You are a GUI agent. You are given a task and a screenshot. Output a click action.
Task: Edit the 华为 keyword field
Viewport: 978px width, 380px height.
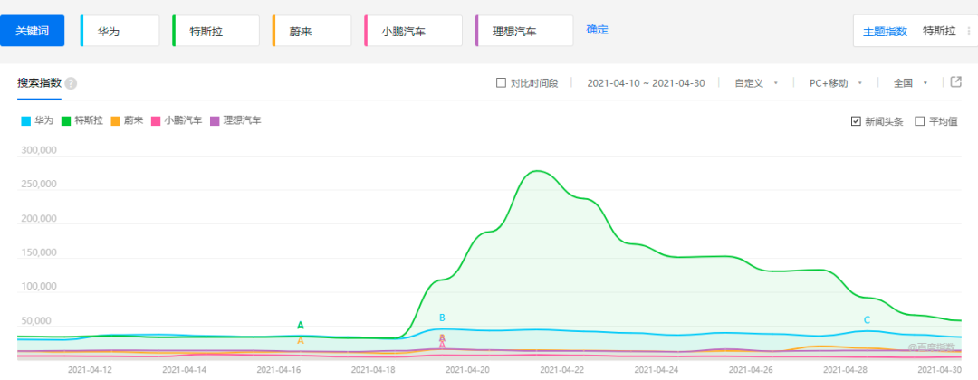tap(120, 31)
